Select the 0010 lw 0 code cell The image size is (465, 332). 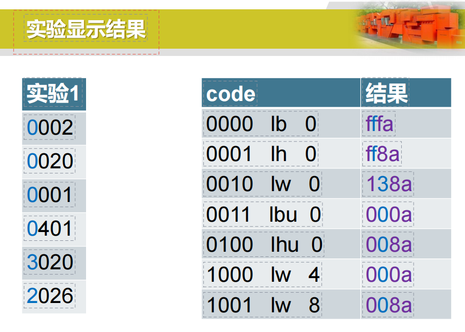coord(263,184)
